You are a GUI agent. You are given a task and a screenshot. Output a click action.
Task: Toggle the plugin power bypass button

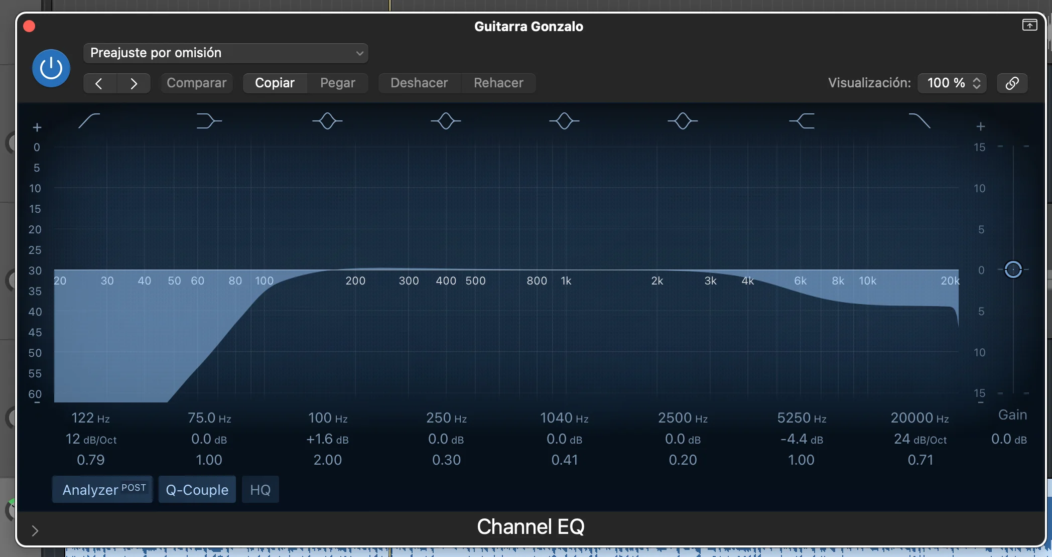pos(51,68)
